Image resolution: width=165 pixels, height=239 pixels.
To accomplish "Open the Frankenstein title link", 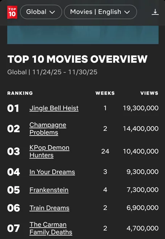I will pyautogui.click(x=49, y=190).
